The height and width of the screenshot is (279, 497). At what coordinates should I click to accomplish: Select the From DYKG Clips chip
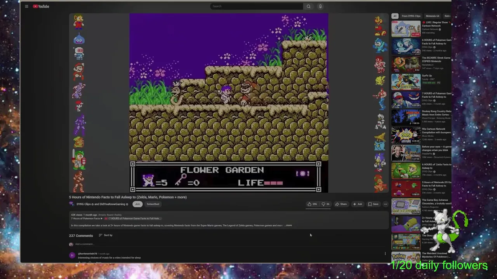411,16
